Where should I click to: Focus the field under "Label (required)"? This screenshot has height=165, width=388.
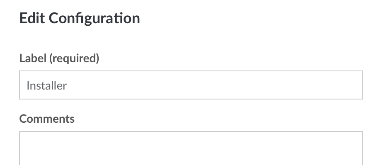[x=191, y=85]
